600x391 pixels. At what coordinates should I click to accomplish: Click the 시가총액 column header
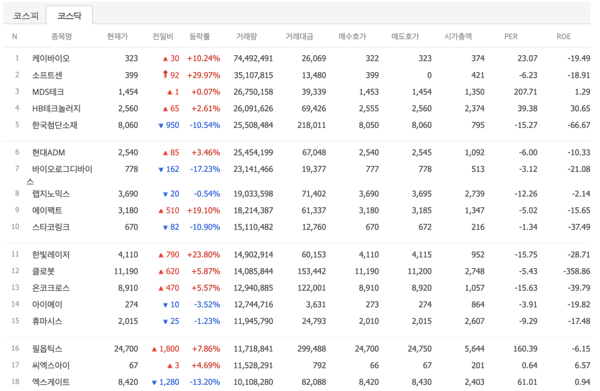point(458,37)
